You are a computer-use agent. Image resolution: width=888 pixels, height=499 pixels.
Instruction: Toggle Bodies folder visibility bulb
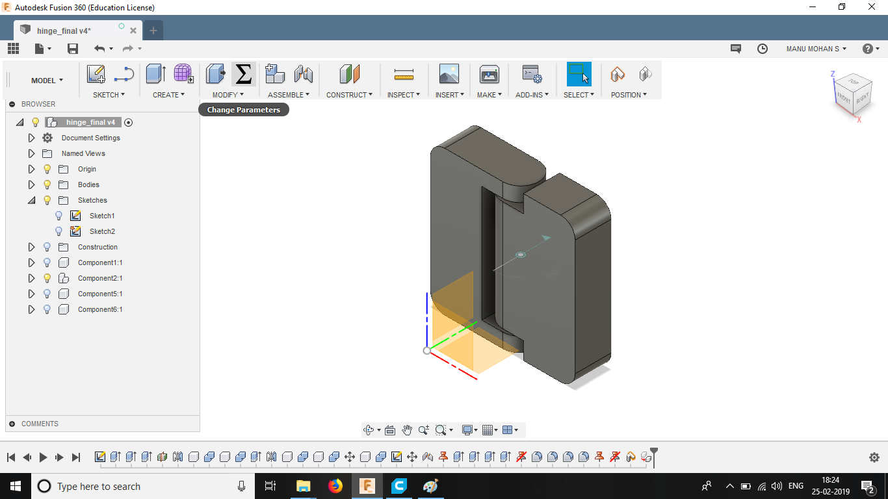47,185
